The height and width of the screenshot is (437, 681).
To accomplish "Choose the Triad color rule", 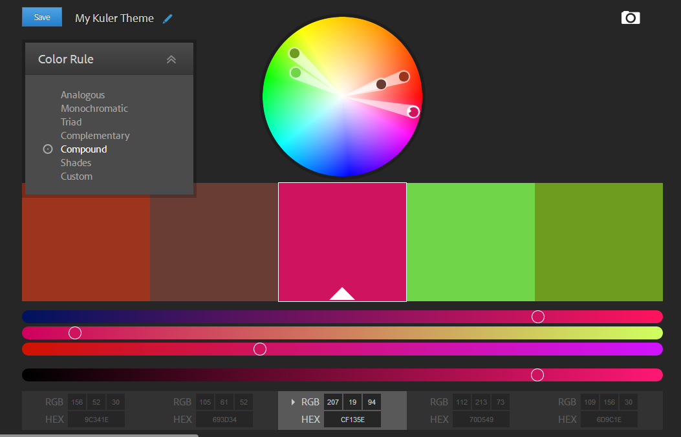I will (x=71, y=122).
